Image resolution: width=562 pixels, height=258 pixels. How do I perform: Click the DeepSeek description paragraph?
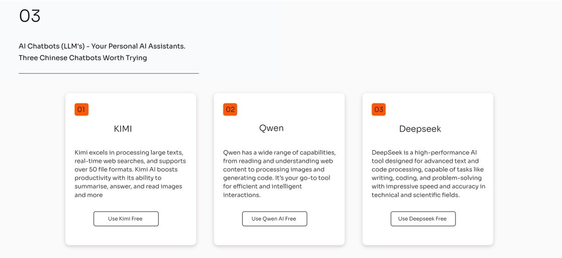click(427, 174)
